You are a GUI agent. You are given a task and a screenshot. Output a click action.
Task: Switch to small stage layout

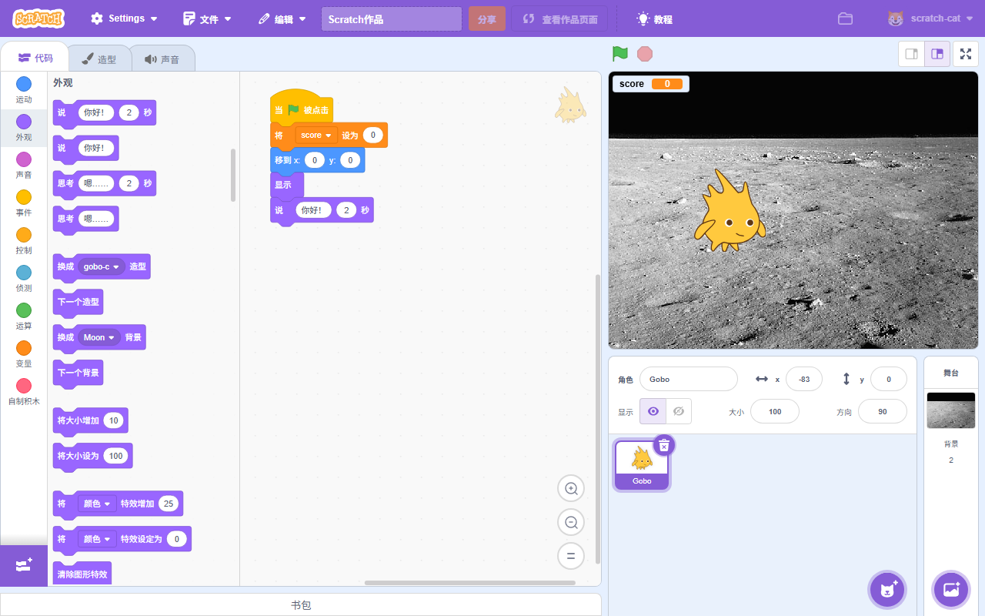click(912, 54)
